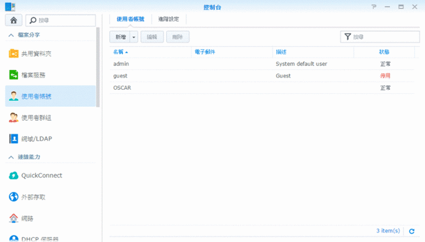Switch to the 進階設定 tab

tap(169, 19)
